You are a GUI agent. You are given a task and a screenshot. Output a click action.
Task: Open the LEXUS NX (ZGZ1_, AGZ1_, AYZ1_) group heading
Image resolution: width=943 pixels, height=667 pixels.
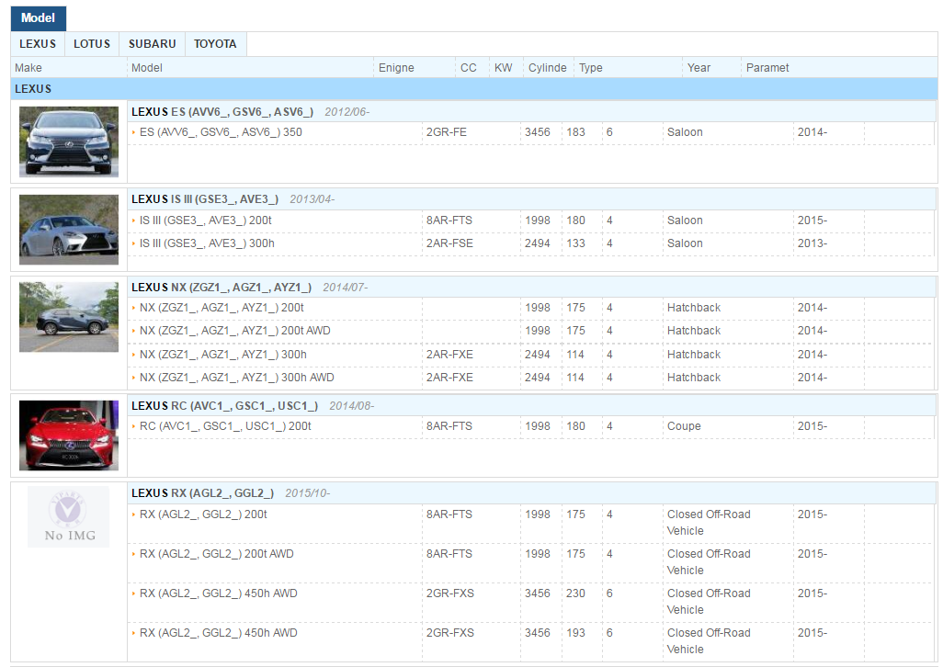tap(222, 288)
